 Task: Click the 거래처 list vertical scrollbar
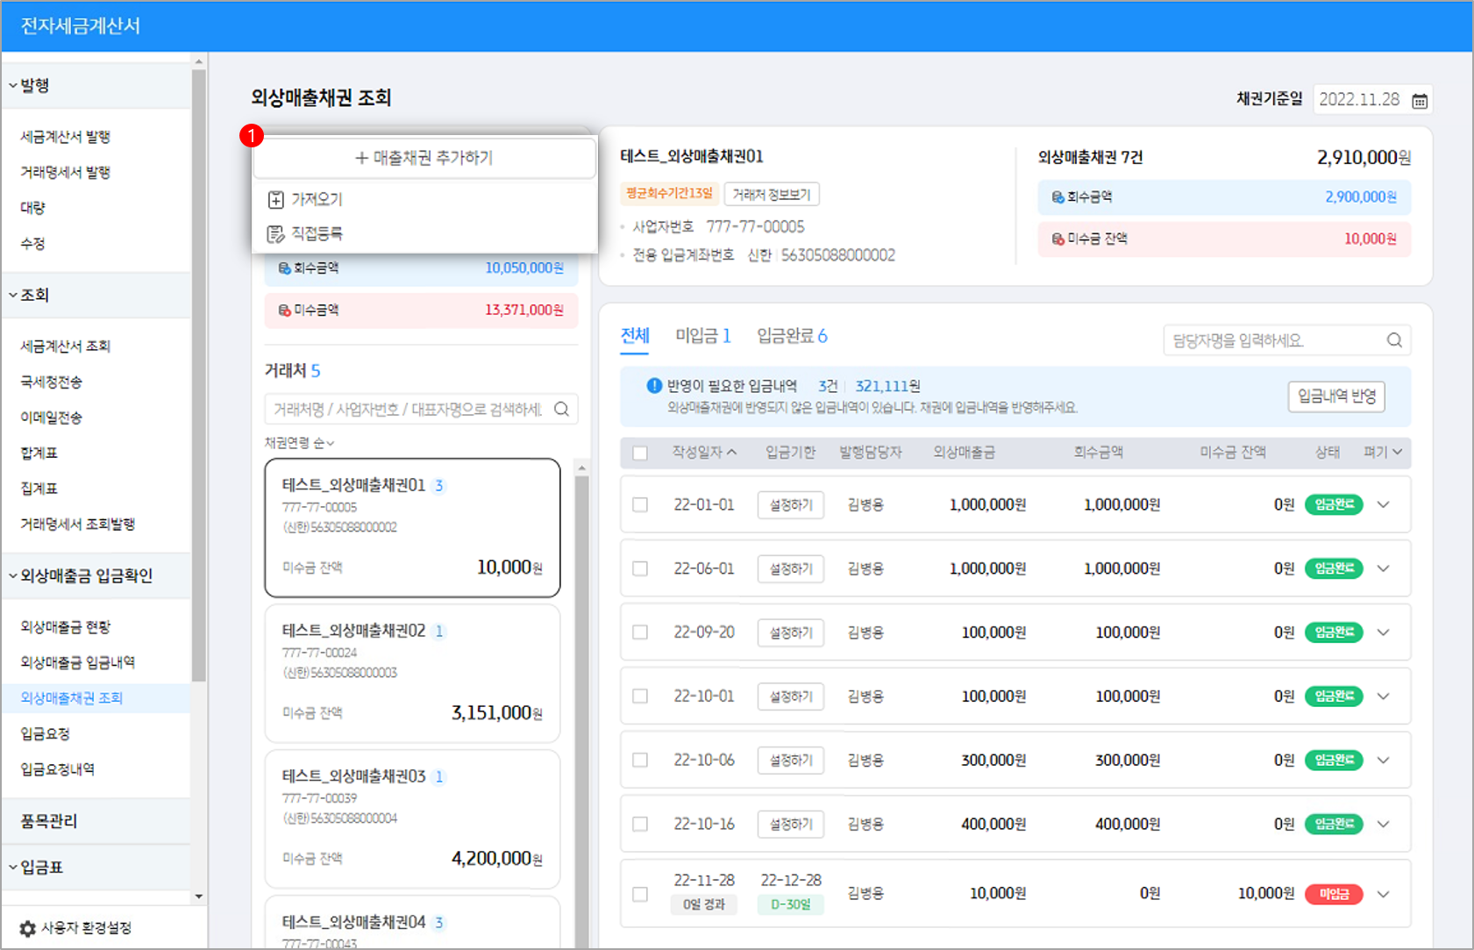click(x=581, y=711)
